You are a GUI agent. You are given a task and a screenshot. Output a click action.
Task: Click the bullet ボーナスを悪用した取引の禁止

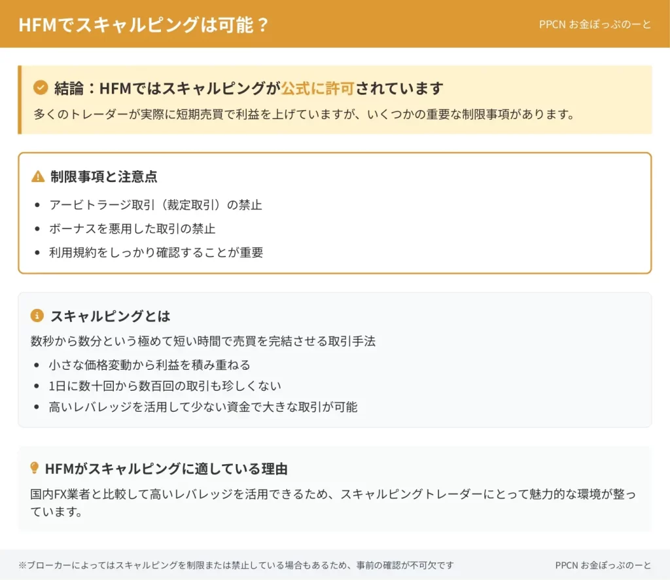[x=132, y=228]
